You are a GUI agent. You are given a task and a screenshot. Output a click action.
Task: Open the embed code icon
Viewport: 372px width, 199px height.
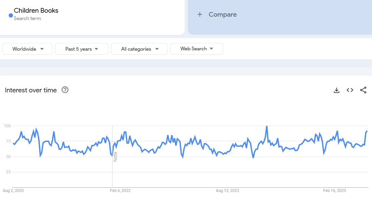[x=350, y=90]
